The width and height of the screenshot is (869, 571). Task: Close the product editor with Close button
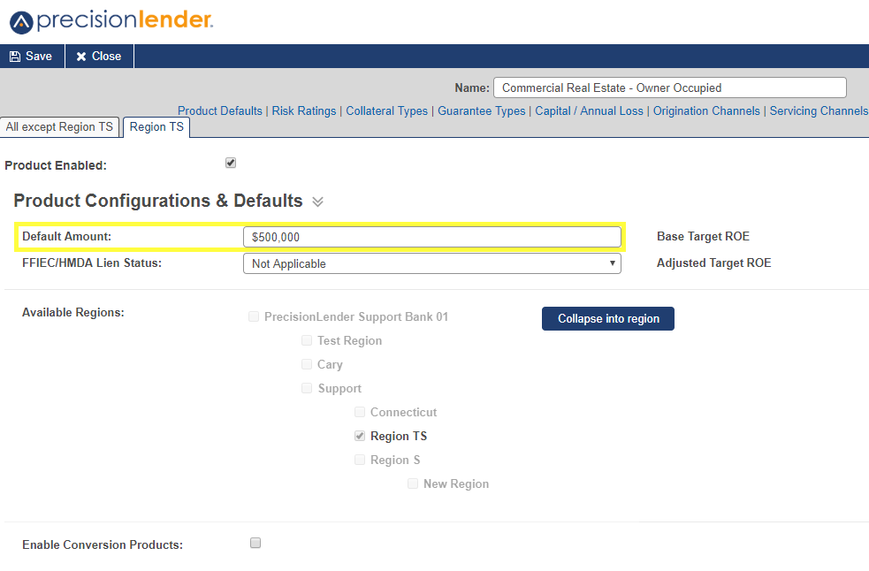[99, 57]
